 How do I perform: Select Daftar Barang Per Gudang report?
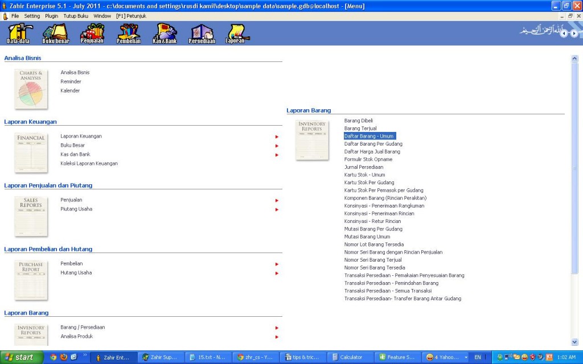373,144
